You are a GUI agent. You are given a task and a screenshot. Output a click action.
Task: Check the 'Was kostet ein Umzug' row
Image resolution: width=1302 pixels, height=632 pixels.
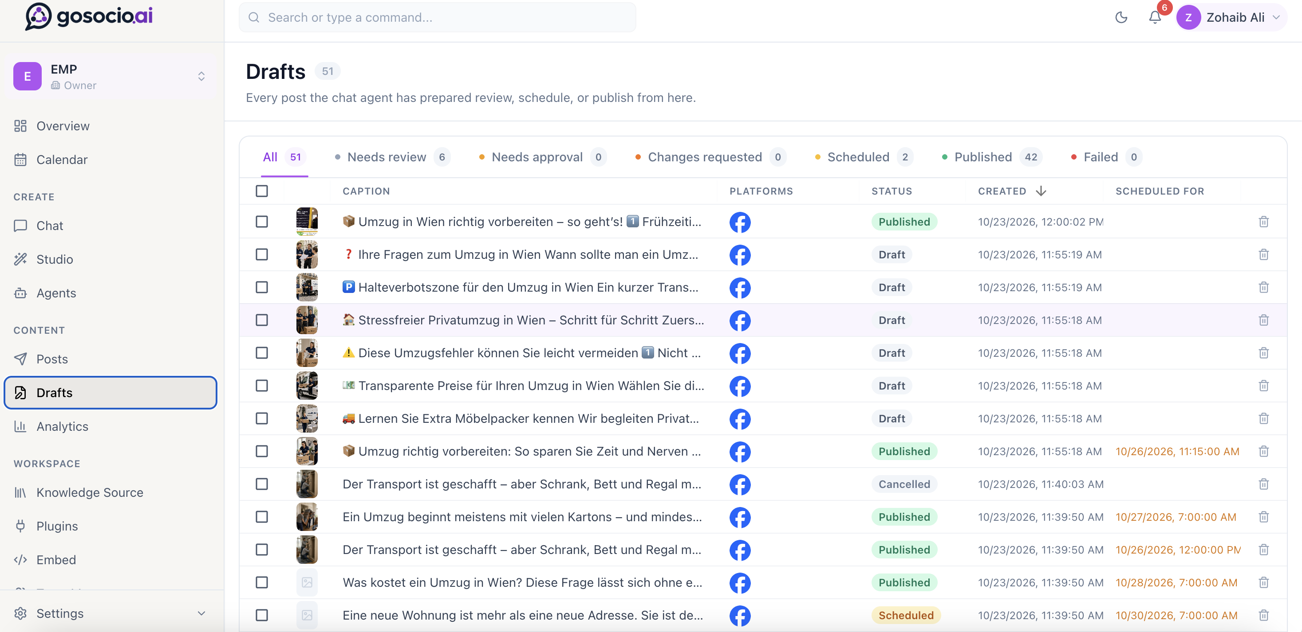click(x=262, y=582)
